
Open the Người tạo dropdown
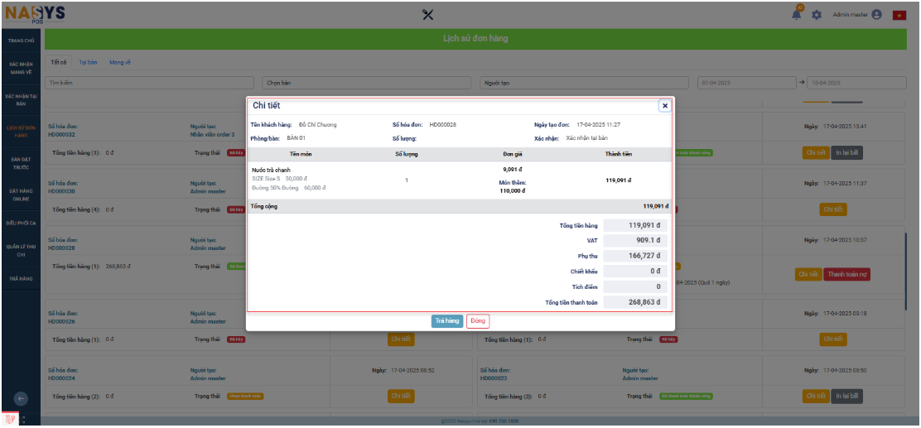(583, 83)
